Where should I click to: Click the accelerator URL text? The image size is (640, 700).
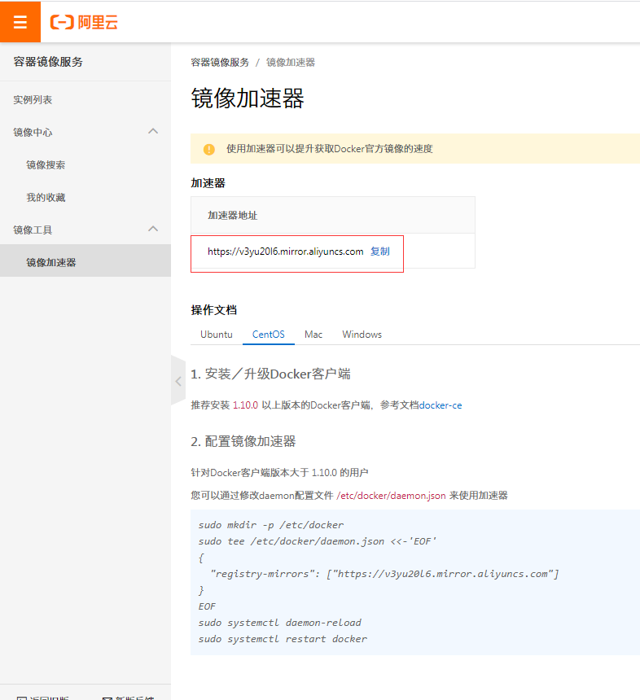[x=285, y=252]
